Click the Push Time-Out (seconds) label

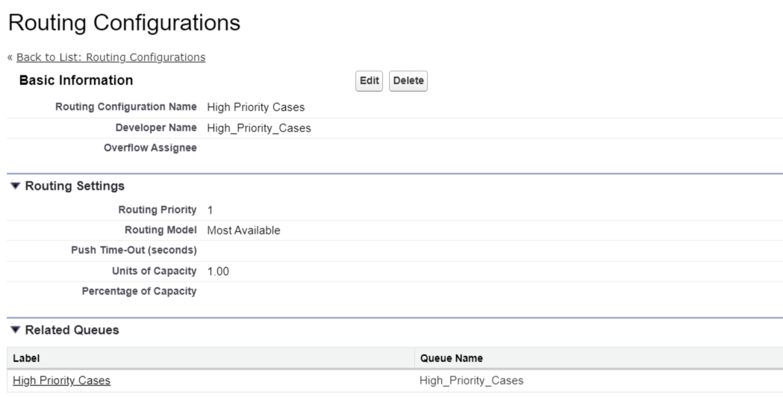(x=134, y=249)
